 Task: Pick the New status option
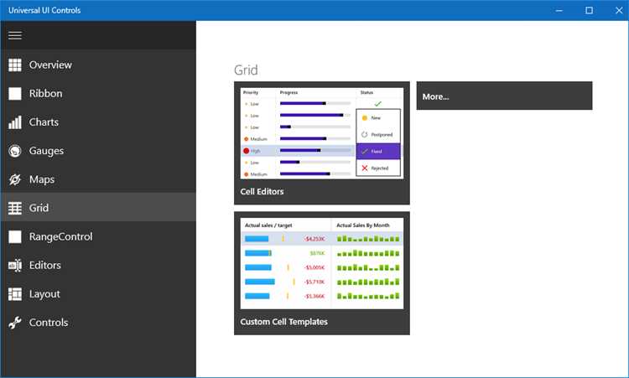click(378, 118)
